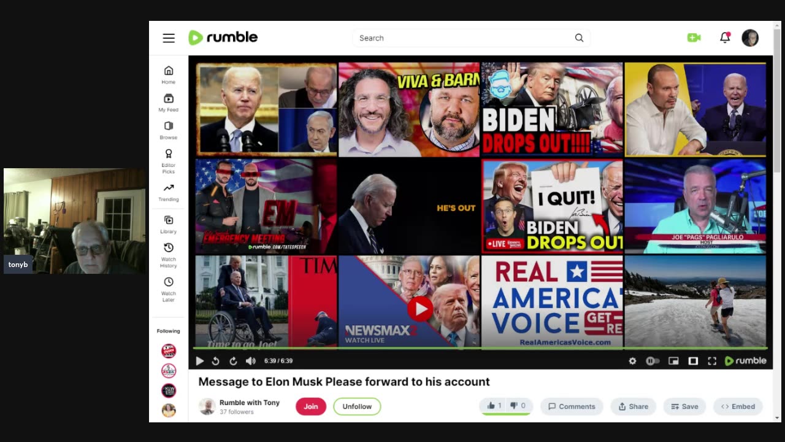Open Editor Picks in sidebar
This screenshot has width=785, height=442.
169,161
